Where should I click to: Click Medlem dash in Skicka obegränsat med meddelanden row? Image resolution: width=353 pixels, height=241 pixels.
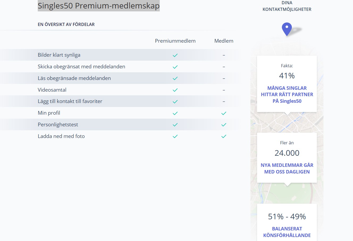point(224,67)
